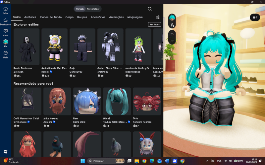Click creator link Fandom Fabrics
265x165 pixels.
tap(142, 122)
